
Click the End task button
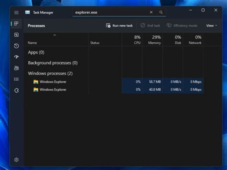pyautogui.click(x=150, y=26)
